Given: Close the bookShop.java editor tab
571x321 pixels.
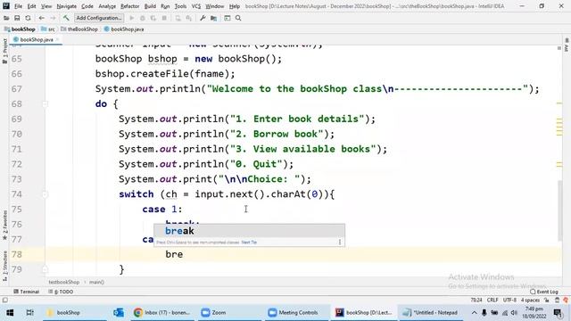Looking at the screenshot, I should [x=57, y=39].
